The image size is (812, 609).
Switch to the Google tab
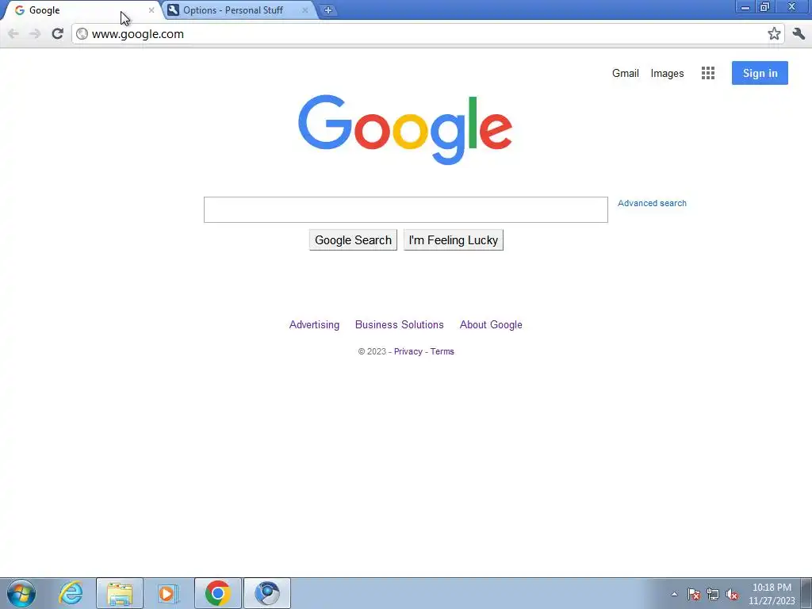82,10
